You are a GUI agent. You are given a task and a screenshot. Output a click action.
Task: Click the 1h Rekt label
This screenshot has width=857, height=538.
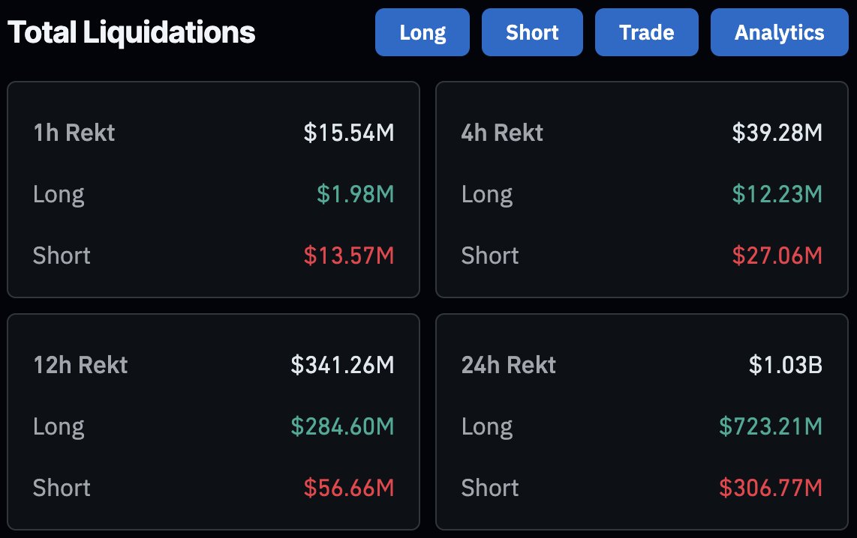(74, 133)
